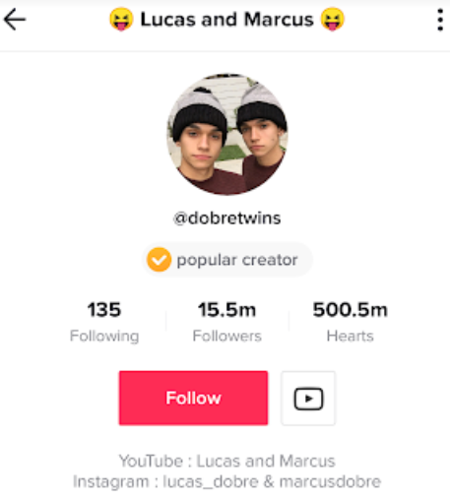
Task: Click the YouTube bio line text
Action: coord(227,461)
